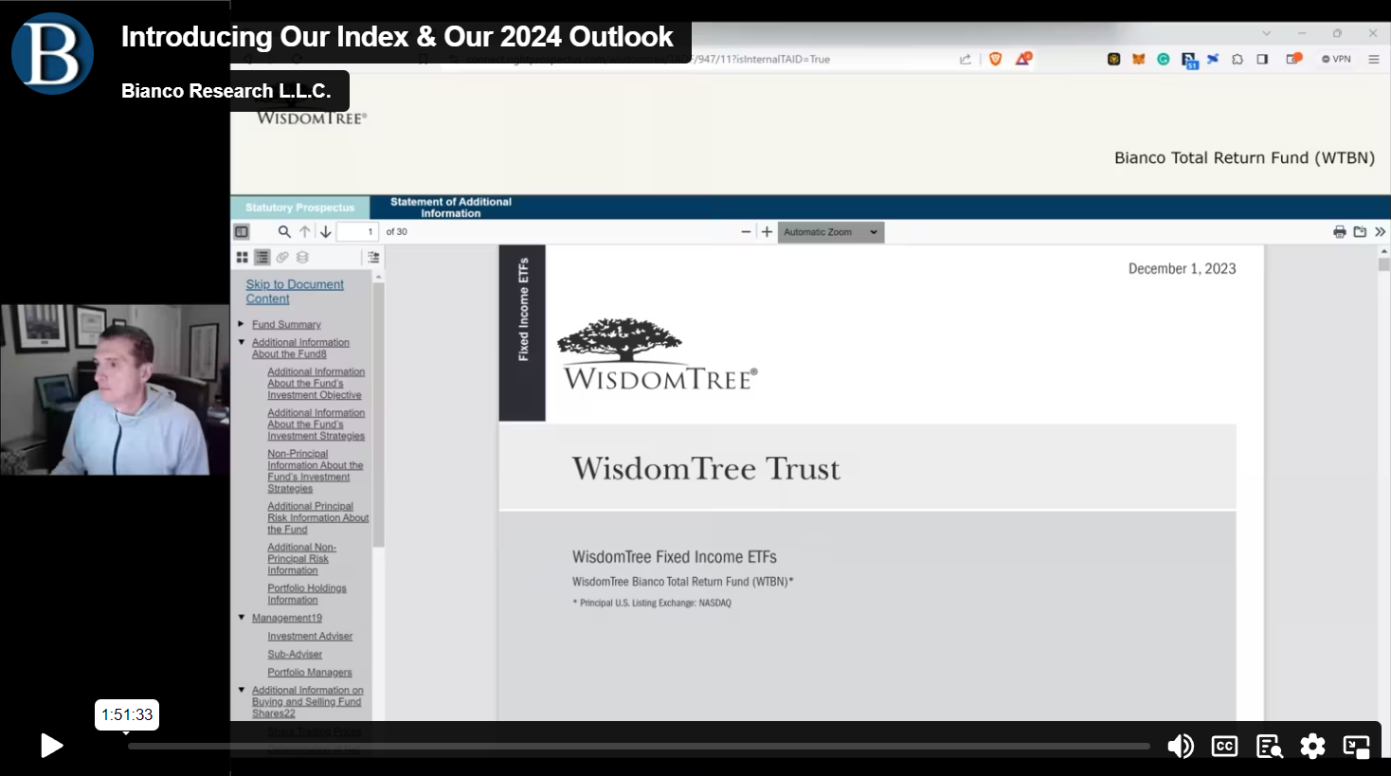Click the current outline item button
The height and width of the screenshot is (776, 1391).
tap(373, 257)
